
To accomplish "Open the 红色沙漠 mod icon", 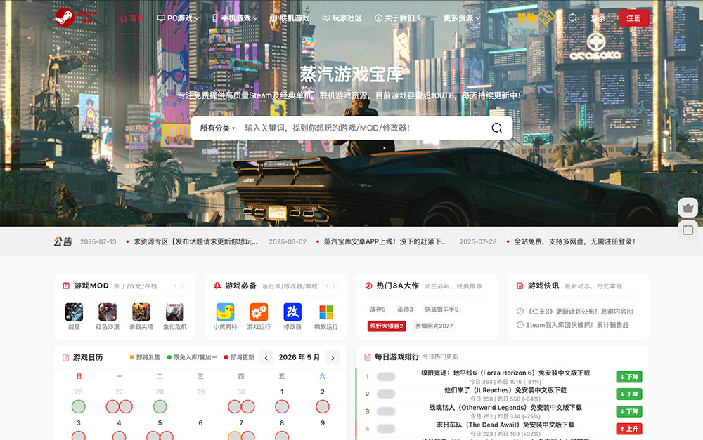I will point(108,312).
